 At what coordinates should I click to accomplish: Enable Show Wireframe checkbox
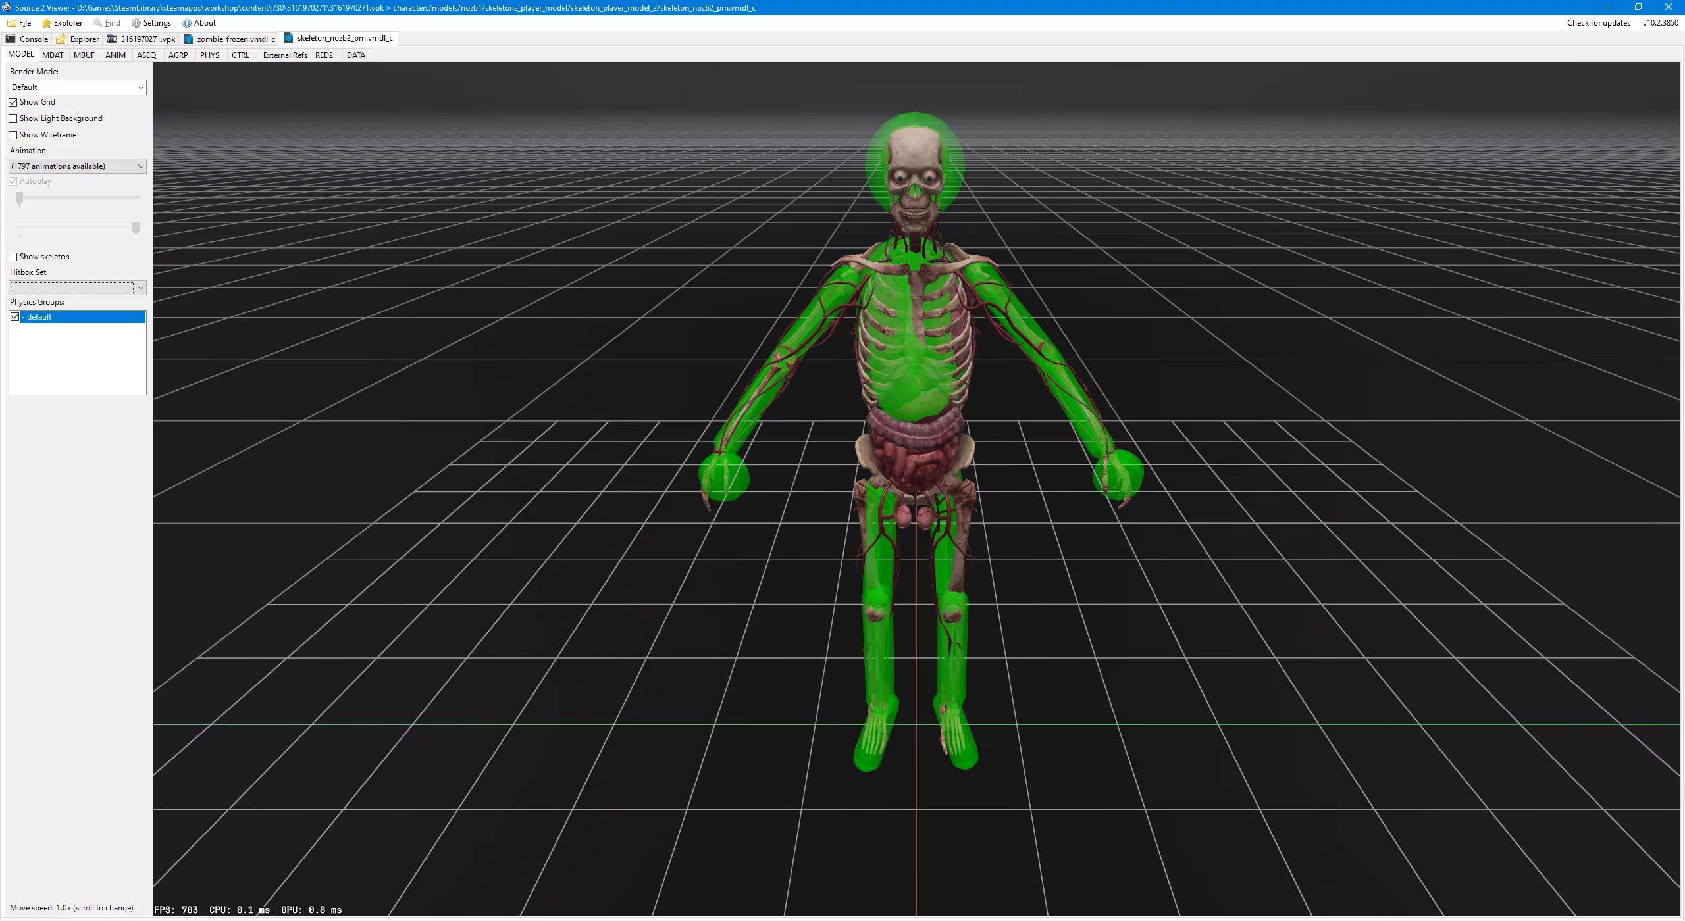tap(13, 136)
